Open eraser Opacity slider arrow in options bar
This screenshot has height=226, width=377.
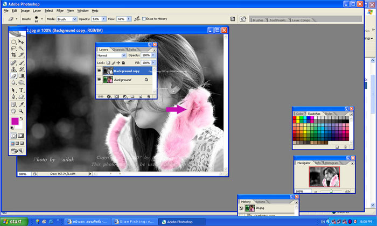104,19
